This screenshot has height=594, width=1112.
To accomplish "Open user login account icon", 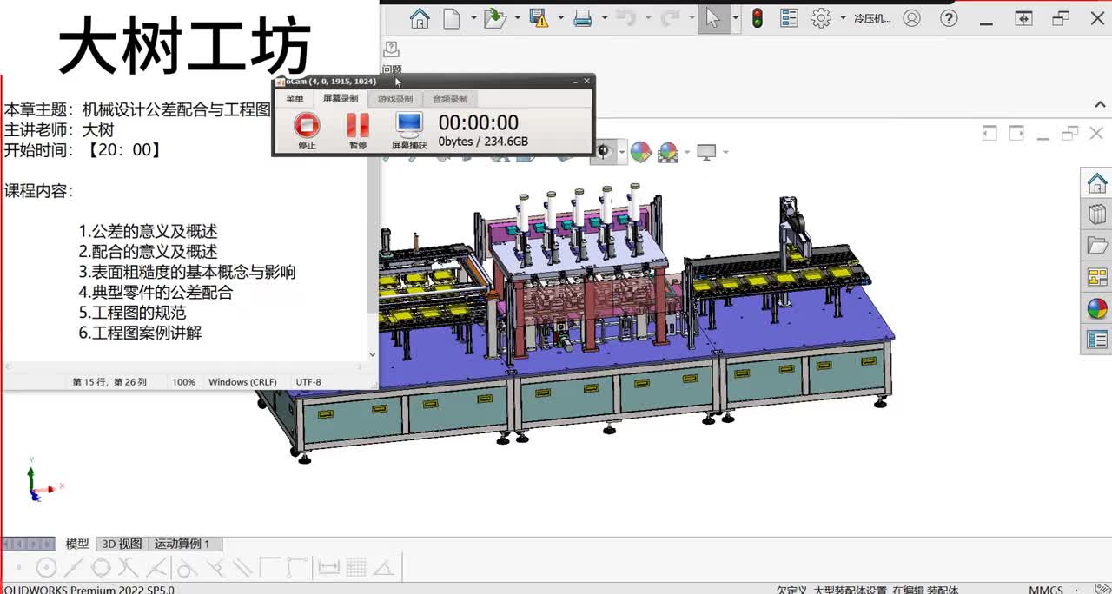I will coord(911,17).
